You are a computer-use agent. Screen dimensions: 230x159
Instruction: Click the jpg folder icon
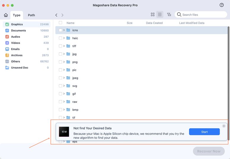[68, 54]
